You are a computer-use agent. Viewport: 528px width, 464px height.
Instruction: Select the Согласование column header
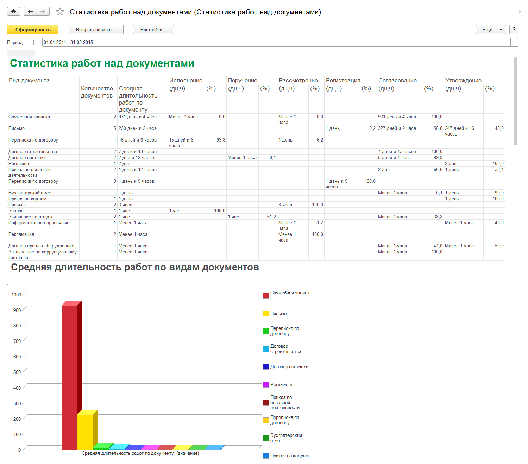(397, 80)
